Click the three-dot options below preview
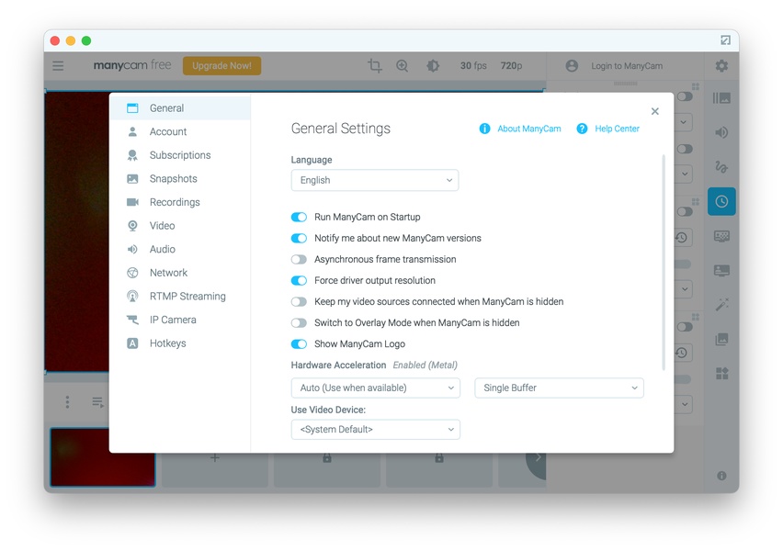This screenshot has height=551, width=783. tap(67, 402)
